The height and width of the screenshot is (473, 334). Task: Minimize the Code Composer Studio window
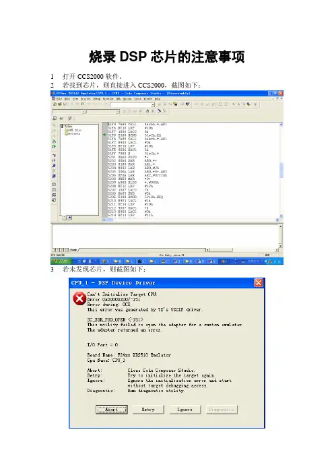point(271,94)
